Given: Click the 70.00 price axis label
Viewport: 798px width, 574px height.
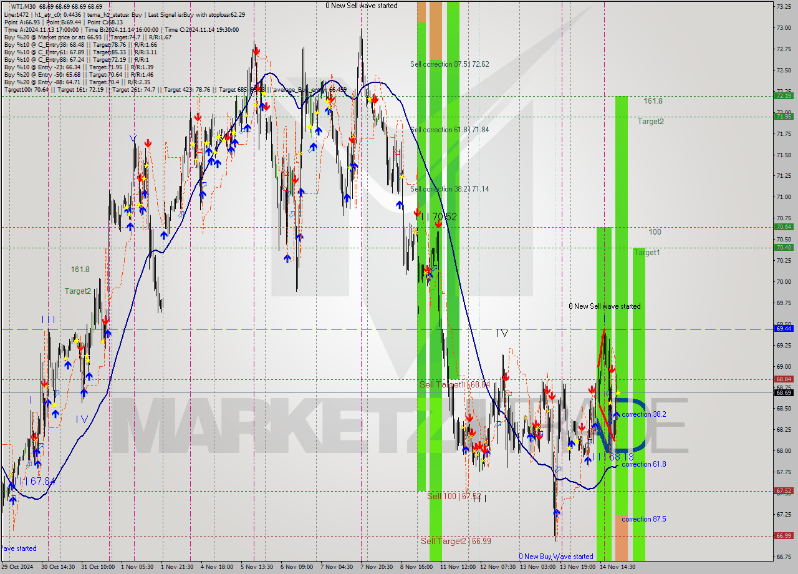Looking at the screenshot, I should pyautogui.click(x=784, y=281).
